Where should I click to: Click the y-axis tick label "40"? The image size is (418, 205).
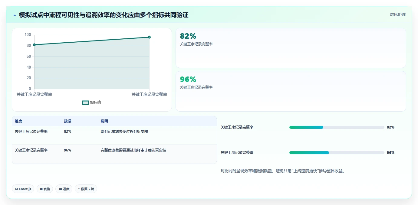tap(29, 67)
